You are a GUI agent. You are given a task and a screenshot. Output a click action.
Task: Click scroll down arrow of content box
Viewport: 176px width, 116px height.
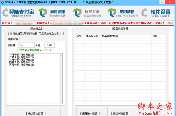61,102
